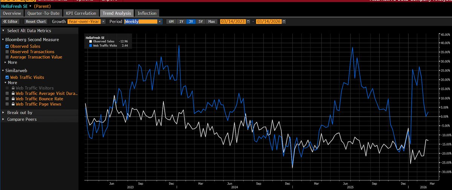Viewport: 452px width, 190px height.
Task: Edit the start date field 03/14/2023
Action: (x=233, y=22)
